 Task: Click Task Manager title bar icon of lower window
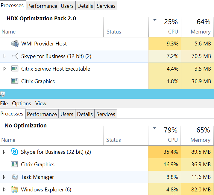point(3,94)
